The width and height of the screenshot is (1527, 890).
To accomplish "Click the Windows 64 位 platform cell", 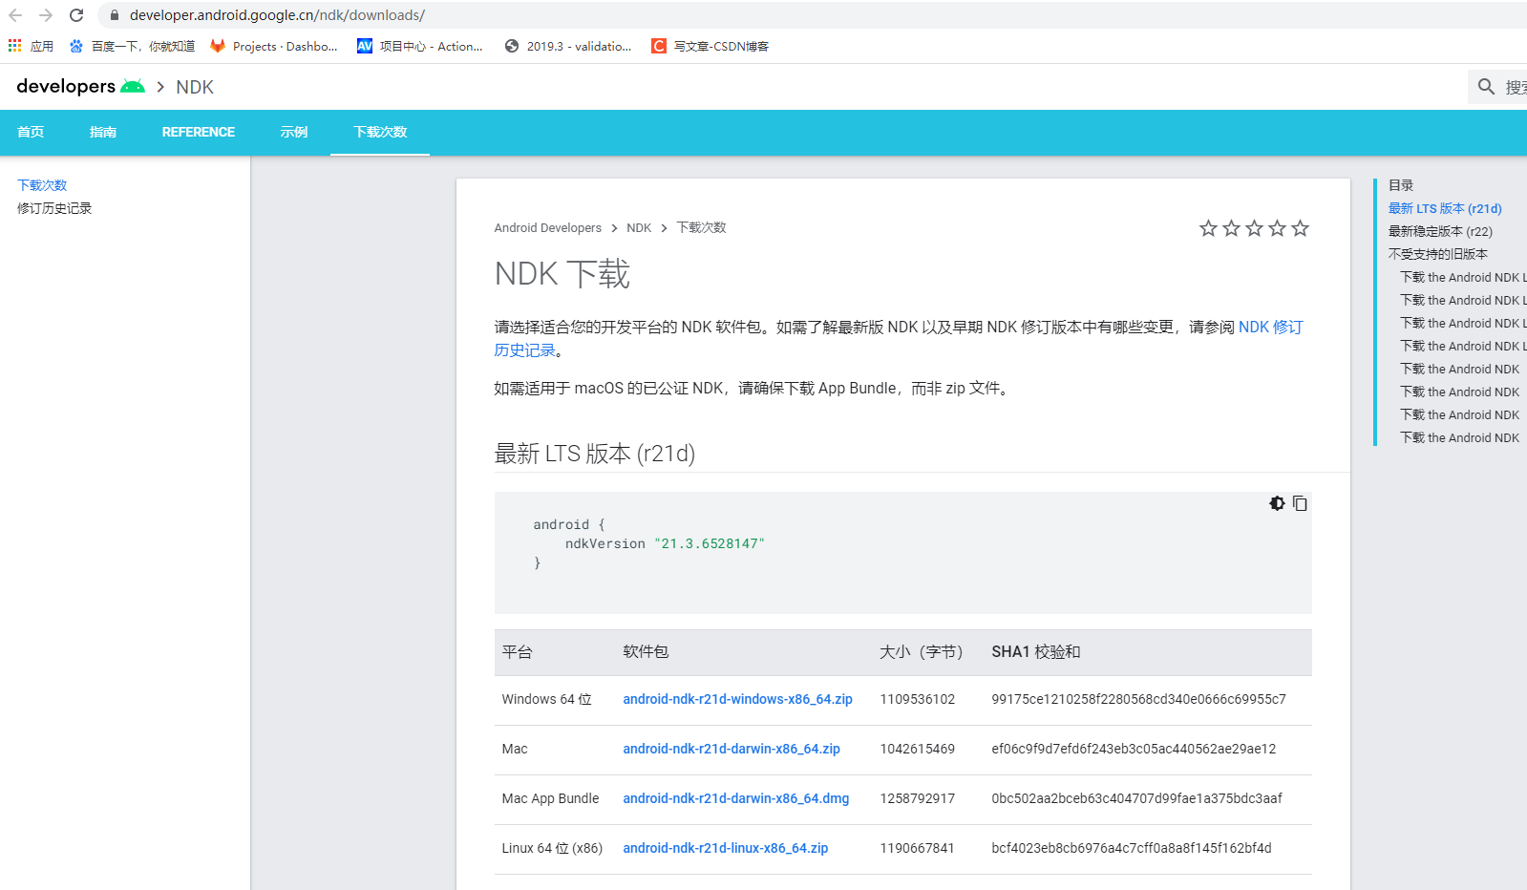I will point(547,700).
